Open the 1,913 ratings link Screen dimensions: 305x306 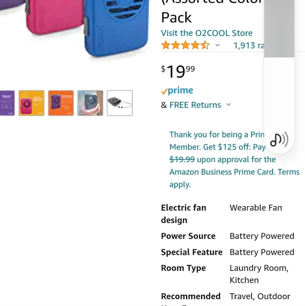pos(249,46)
